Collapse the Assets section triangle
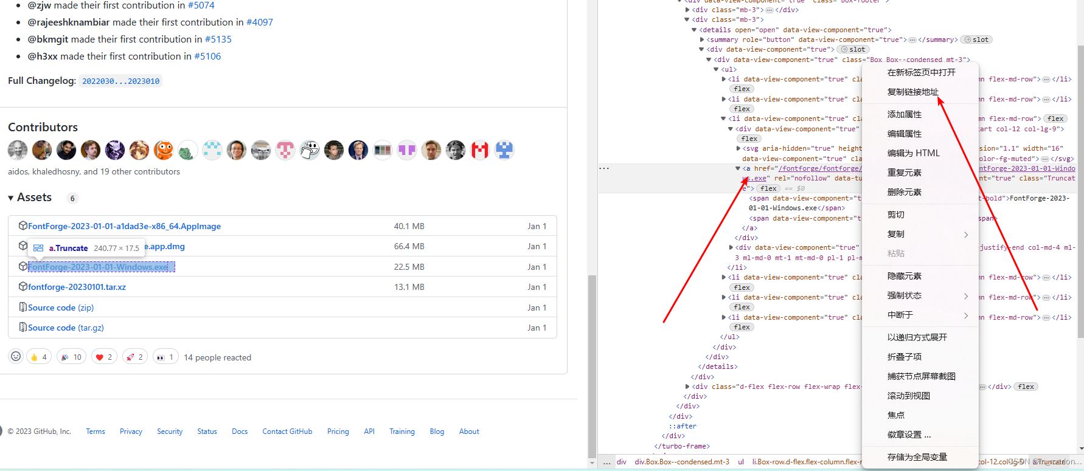1084x471 pixels. pos(11,198)
